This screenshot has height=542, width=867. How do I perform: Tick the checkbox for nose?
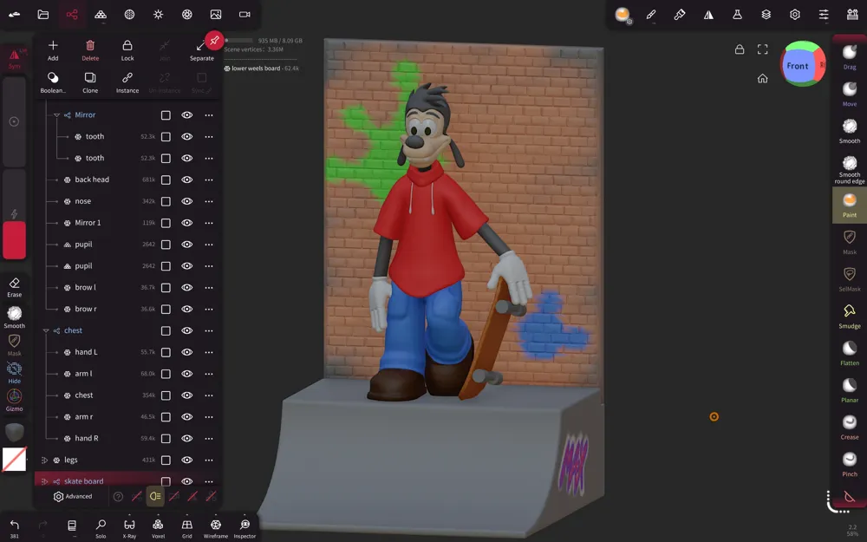166,201
